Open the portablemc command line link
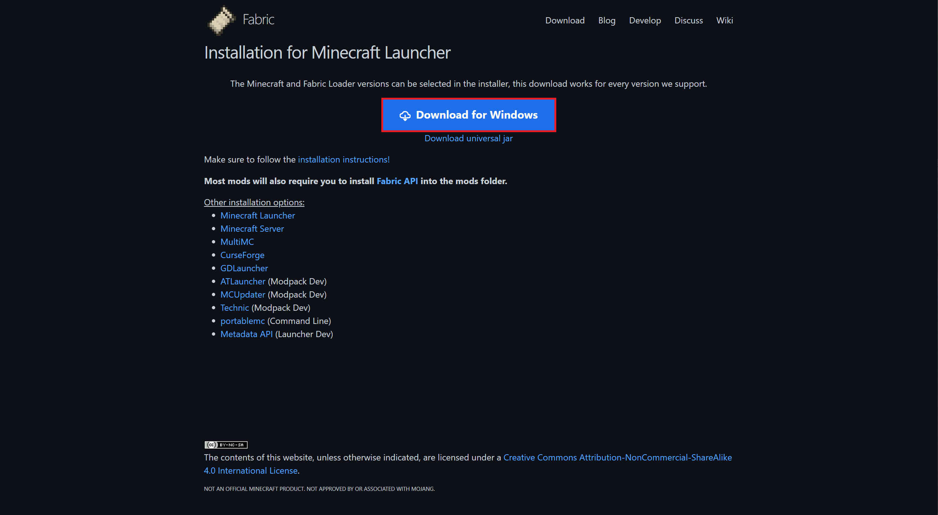 click(242, 321)
